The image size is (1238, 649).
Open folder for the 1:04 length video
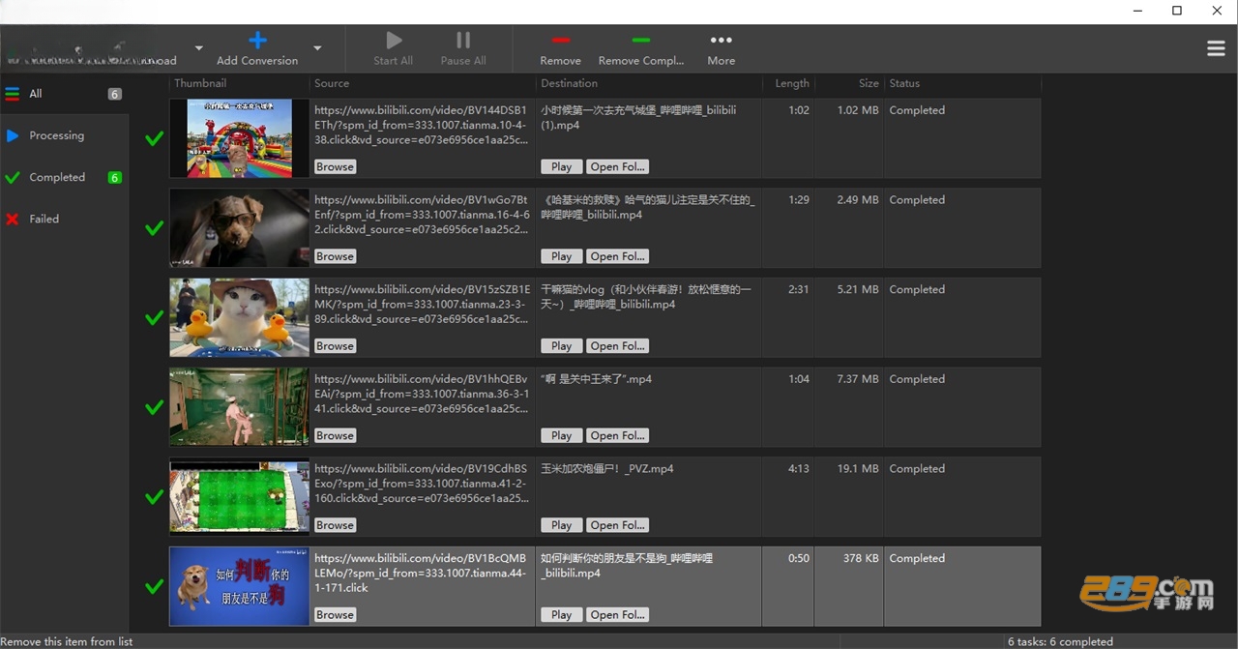click(x=618, y=435)
